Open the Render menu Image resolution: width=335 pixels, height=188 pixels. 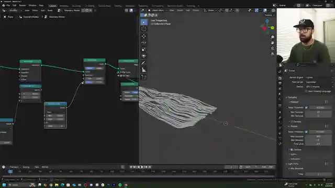pos(22,5)
